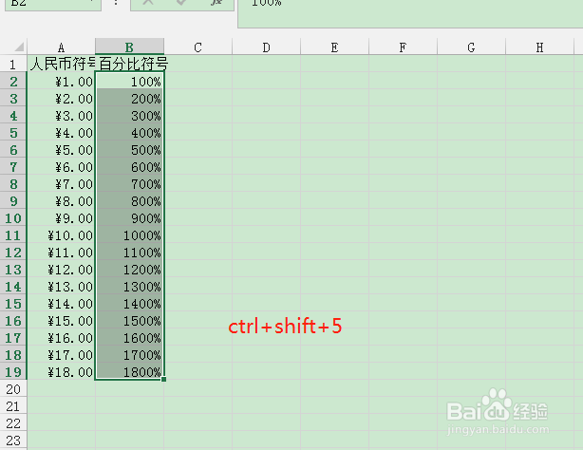583x450 pixels.
Task: Click cell containing 900%
Action: pyautogui.click(x=129, y=218)
